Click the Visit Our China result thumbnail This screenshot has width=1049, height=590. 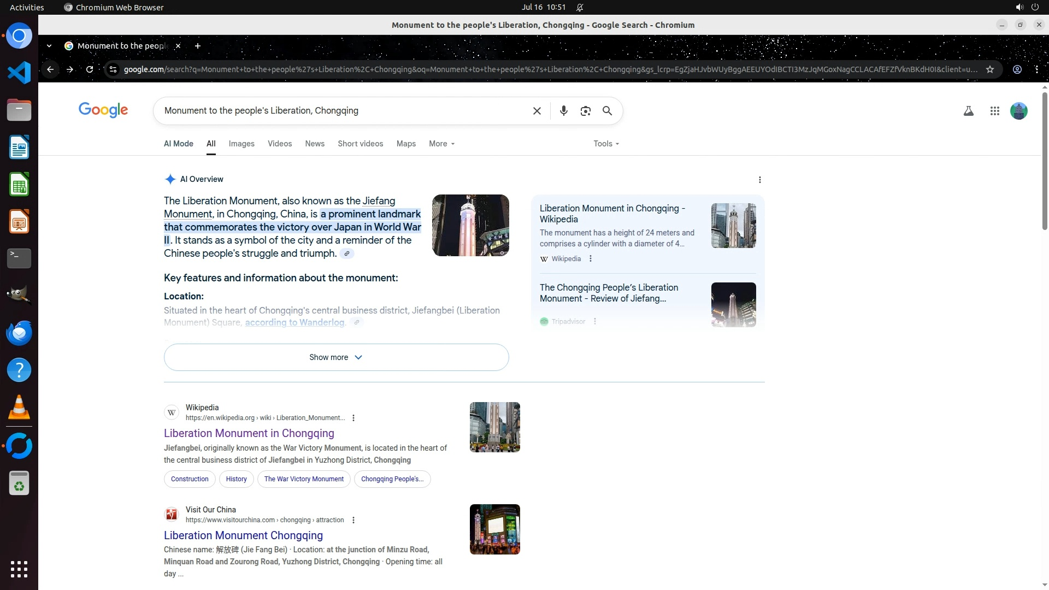494,529
